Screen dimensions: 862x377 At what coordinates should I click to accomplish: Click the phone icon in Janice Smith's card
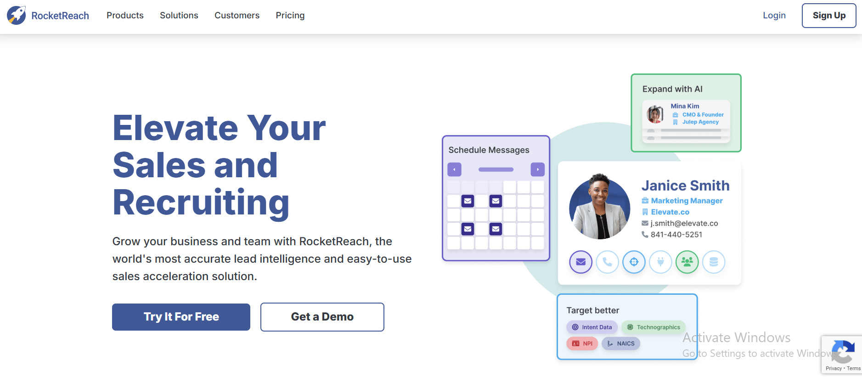pyautogui.click(x=608, y=262)
